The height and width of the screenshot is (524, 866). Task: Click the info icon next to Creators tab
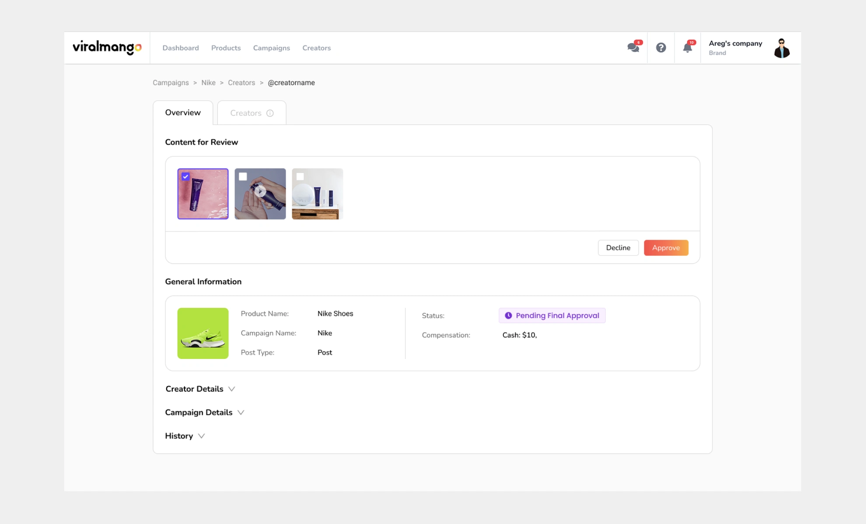point(270,113)
